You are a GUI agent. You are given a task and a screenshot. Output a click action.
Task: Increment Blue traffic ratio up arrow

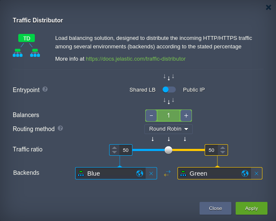114,148
